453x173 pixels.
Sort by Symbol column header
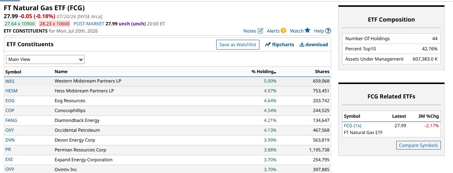point(13,72)
